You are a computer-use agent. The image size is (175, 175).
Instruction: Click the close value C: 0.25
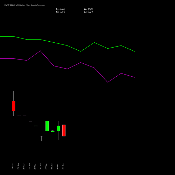pyautogui.click(x=61, y=9)
